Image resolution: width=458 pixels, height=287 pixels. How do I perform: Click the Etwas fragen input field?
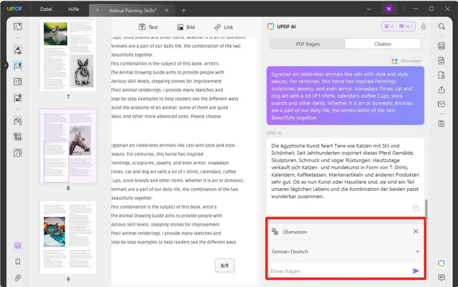(x=339, y=271)
